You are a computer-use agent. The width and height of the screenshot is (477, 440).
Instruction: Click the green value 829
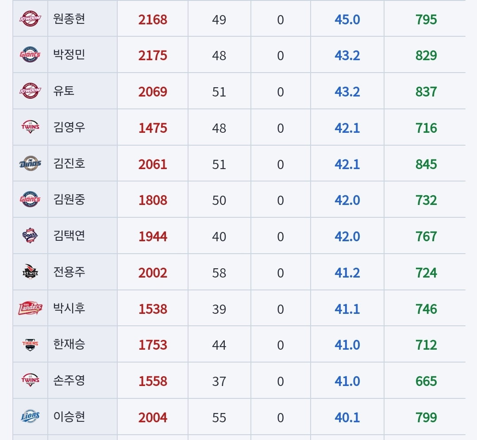pyautogui.click(x=426, y=56)
